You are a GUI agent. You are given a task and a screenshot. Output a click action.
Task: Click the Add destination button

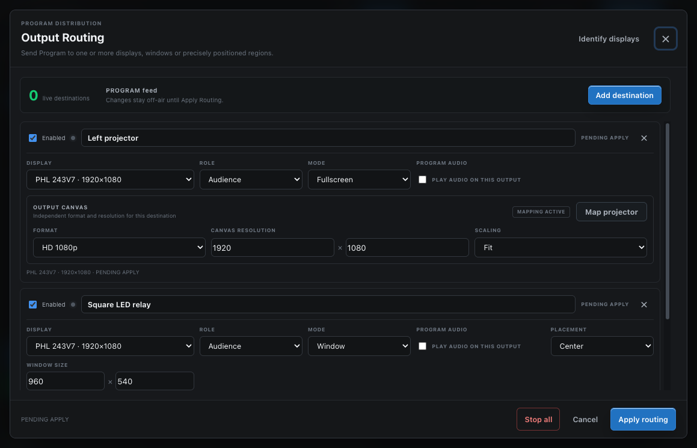(x=625, y=95)
